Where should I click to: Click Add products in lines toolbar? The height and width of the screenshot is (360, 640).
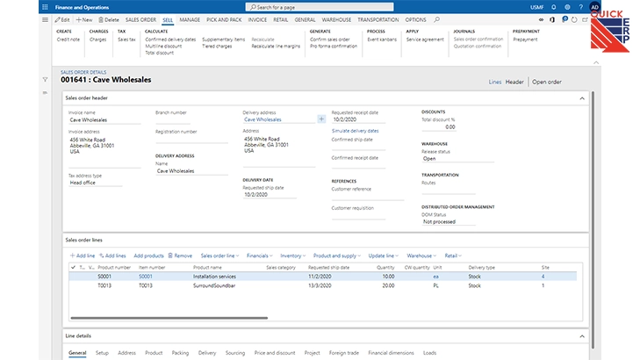pyautogui.click(x=148, y=256)
